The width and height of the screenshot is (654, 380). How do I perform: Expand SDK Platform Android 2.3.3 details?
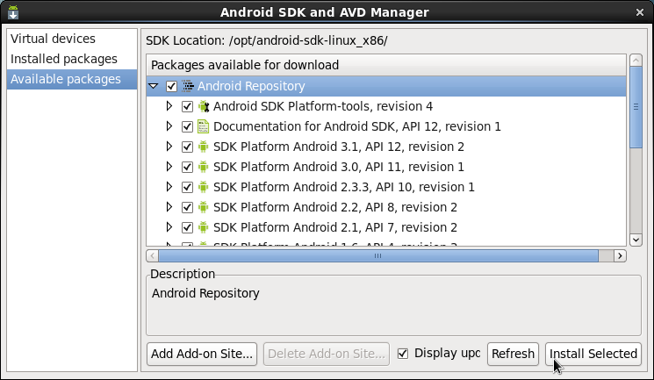(169, 186)
